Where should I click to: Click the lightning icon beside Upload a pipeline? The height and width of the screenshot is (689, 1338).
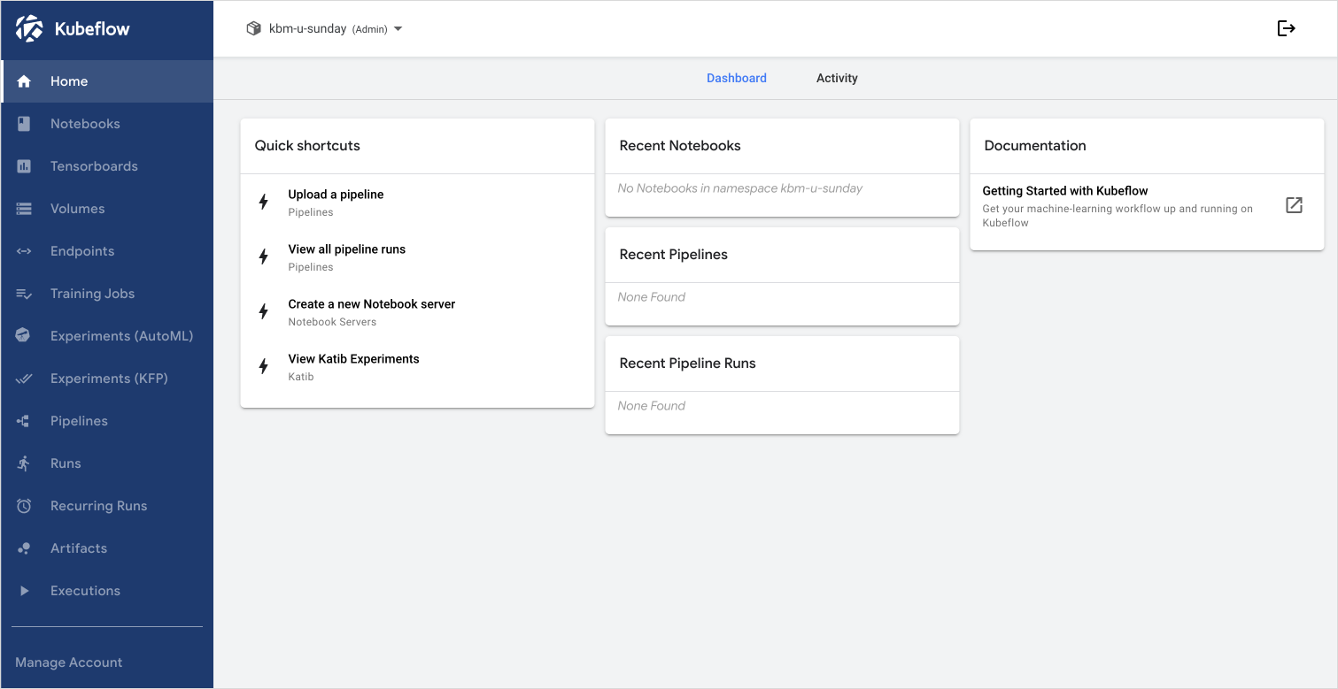point(263,202)
